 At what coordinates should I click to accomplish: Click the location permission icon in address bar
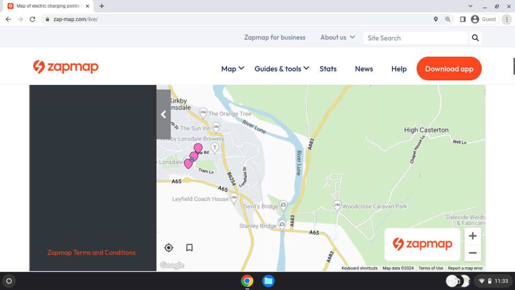pos(436,20)
